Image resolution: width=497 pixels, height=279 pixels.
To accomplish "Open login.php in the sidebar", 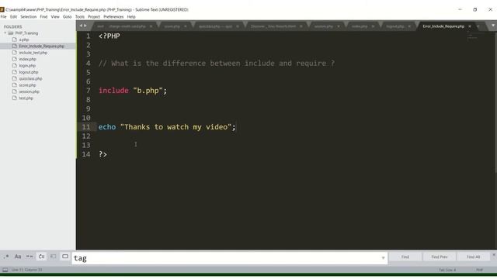I will click(x=27, y=65).
